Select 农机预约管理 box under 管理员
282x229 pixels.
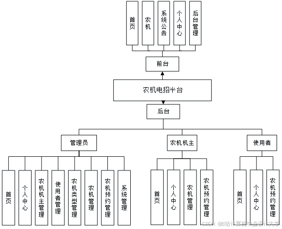point(107,198)
